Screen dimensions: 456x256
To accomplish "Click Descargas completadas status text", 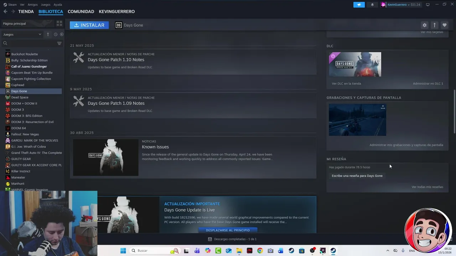I will [235, 239].
